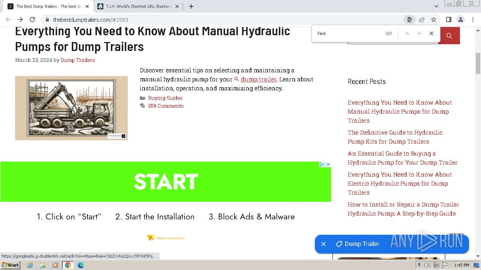The width and height of the screenshot is (481, 270).
Task: Close The Best Dump Trailers tab
Action: 87,6
